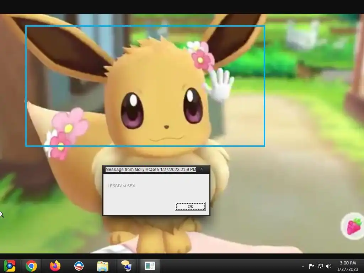This screenshot has height=273, width=364.
Task: Close the Molly McGee message dialog
Action: pyautogui.click(x=202, y=170)
